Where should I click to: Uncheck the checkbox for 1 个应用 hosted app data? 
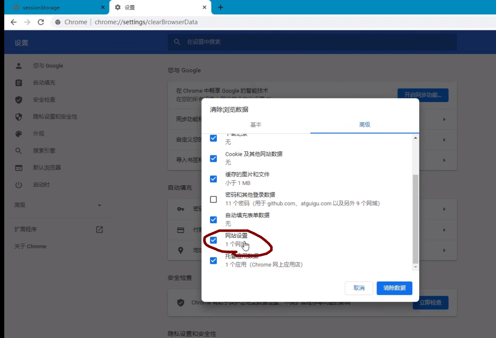click(x=213, y=260)
